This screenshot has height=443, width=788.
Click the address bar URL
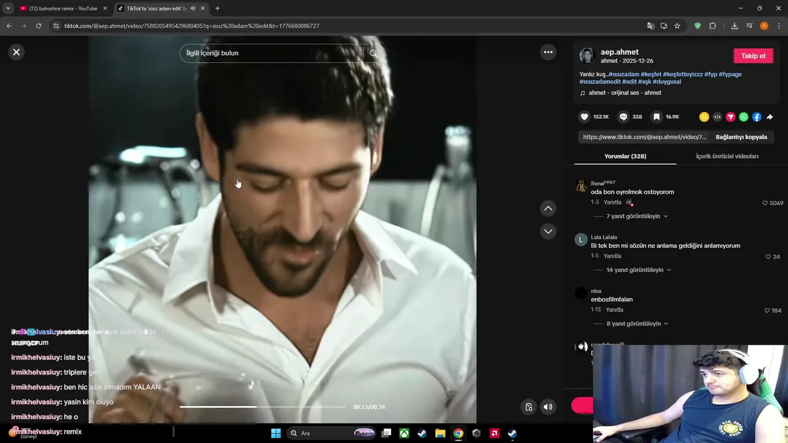pyautogui.click(x=191, y=26)
